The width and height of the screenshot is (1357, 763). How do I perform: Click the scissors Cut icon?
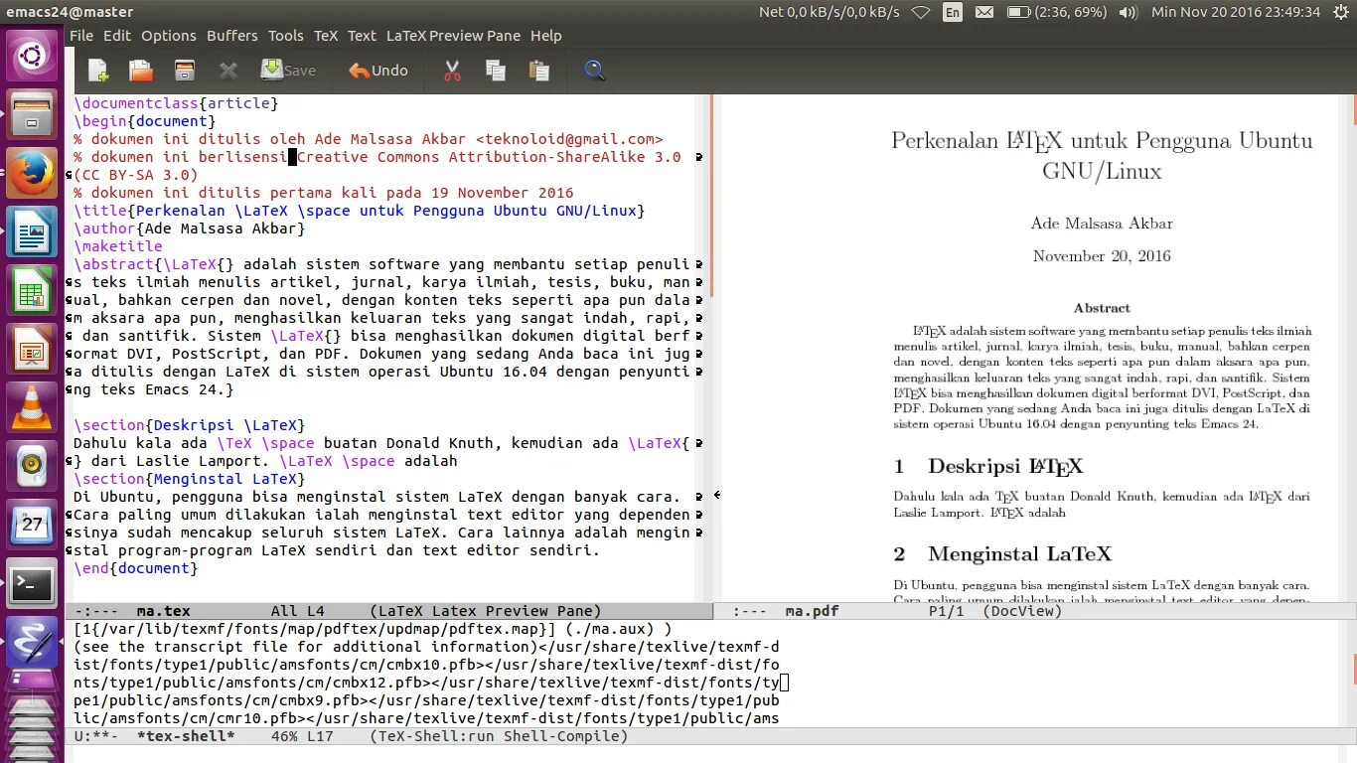coord(452,71)
